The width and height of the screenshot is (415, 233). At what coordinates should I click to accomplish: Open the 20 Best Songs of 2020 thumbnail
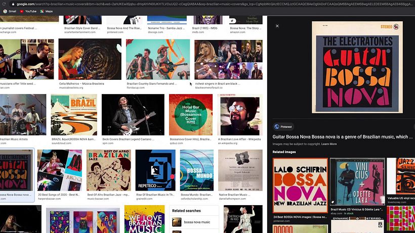[x=60, y=170]
